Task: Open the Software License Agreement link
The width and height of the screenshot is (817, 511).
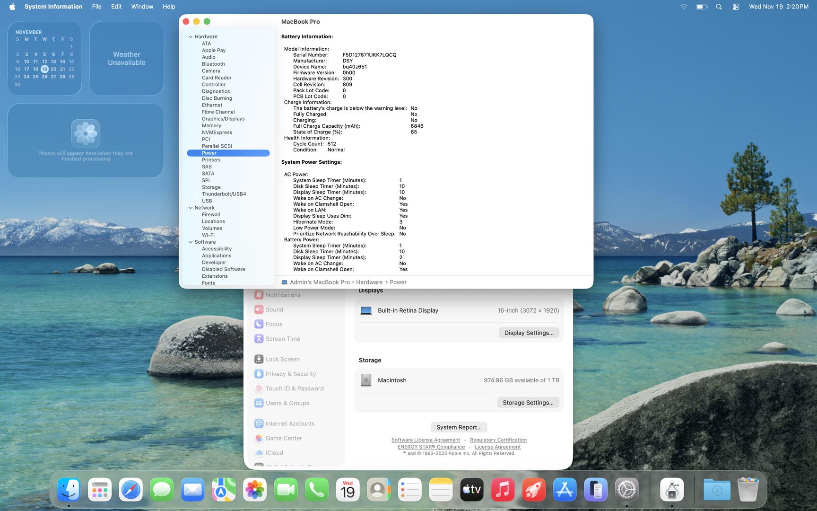Action: pos(426,440)
